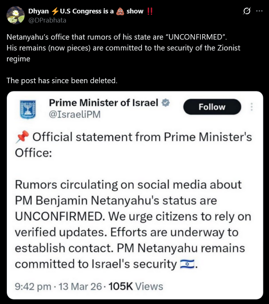The image size is (269, 304).
Task: Open the Grok slashed-circle icon
Action: pyautogui.click(x=246, y=11)
